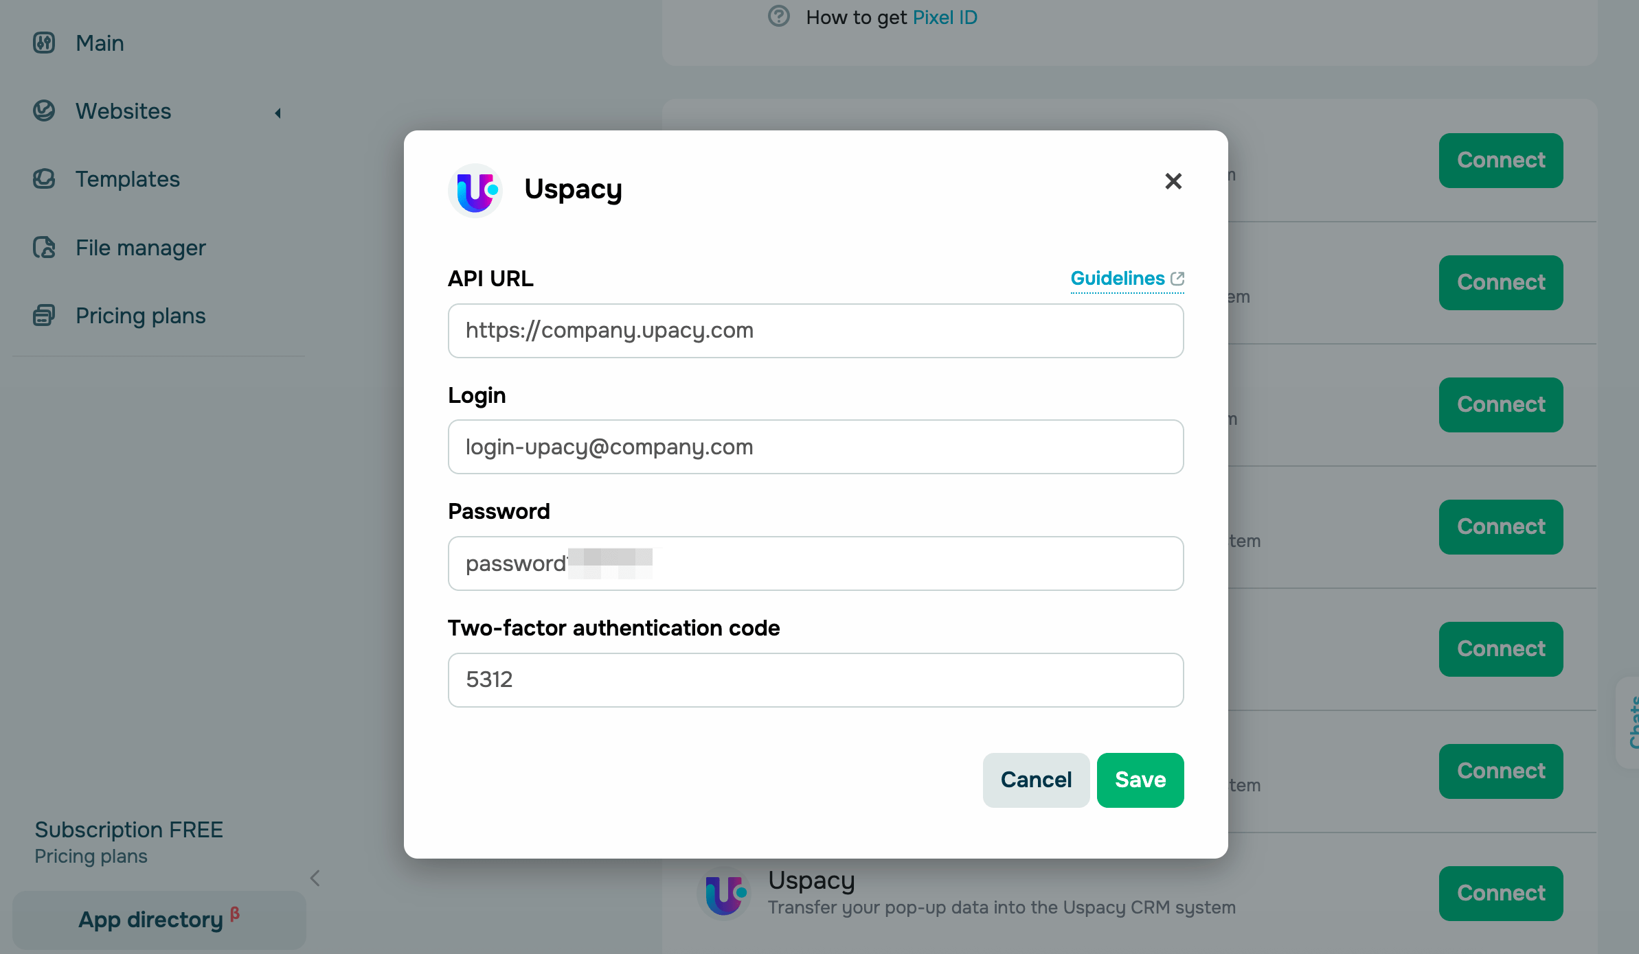Image resolution: width=1639 pixels, height=954 pixels.
Task: Open the Templates menu item
Action: [128, 179]
